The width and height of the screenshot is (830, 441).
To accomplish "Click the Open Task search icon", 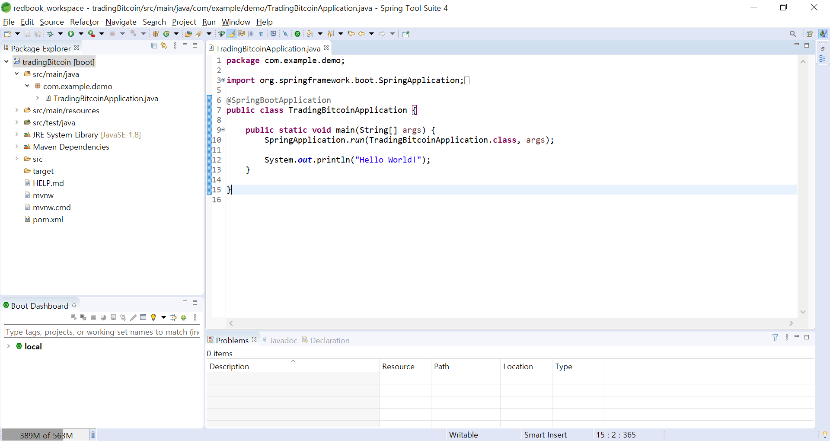I will 199,34.
